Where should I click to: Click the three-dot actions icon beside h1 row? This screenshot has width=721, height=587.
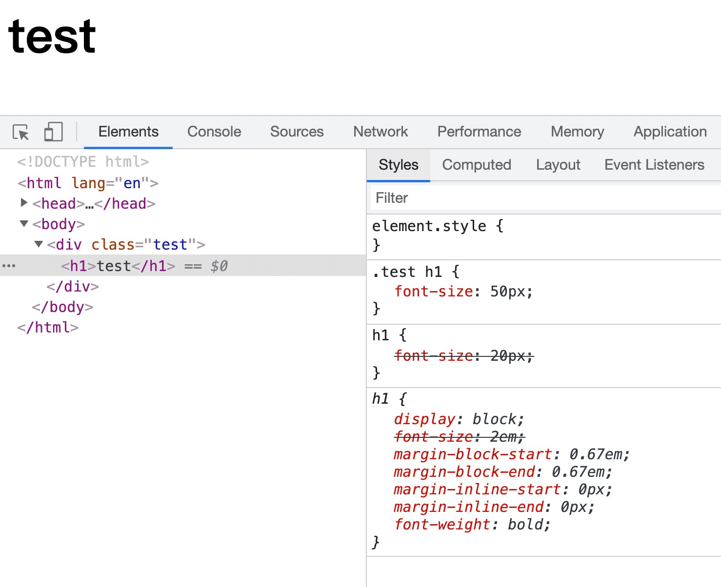tap(9, 266)
